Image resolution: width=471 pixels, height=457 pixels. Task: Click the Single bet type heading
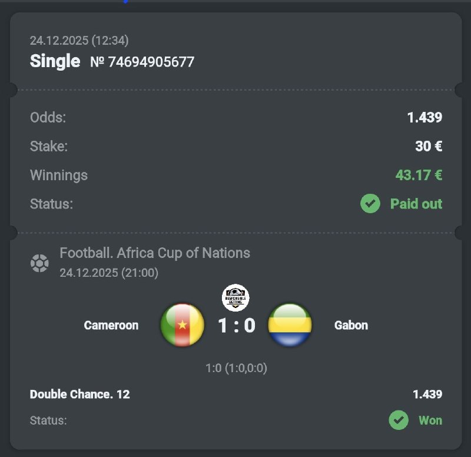pos(55,61)
